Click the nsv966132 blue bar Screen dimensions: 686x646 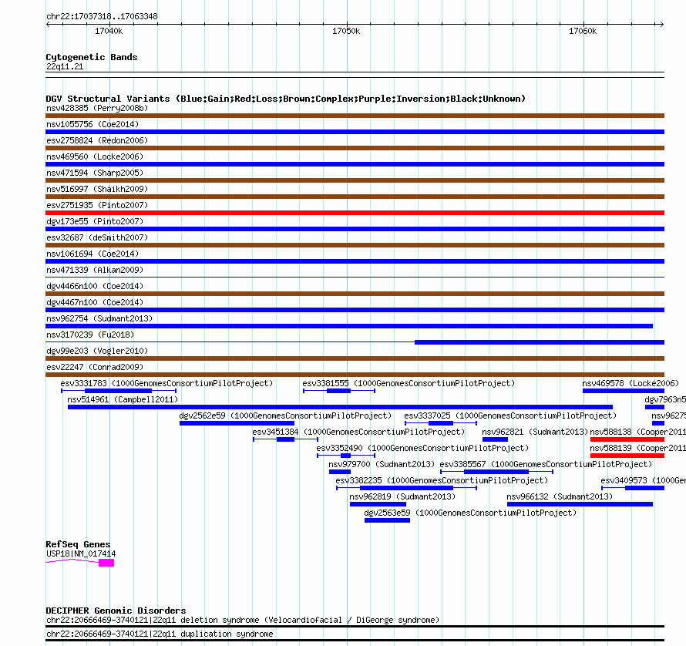580,504
